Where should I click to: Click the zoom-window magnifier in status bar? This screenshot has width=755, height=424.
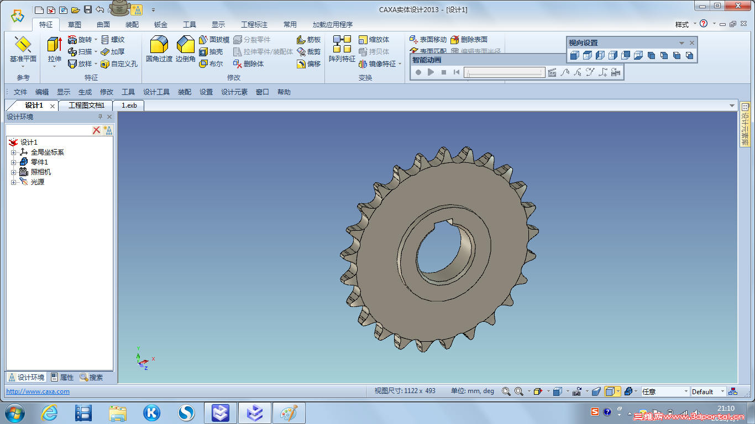point(519,391)
